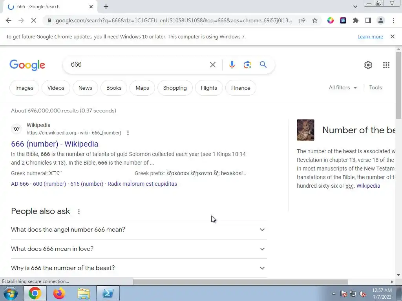Screen dimensions: 402x301
Task: Switch to Videos results
Action: coord(56,88)
